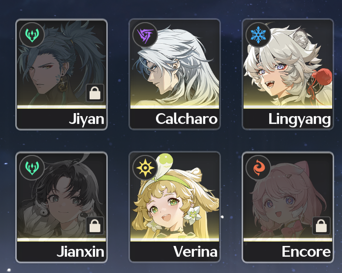Click the Lingyang name label

click(300, 120)
